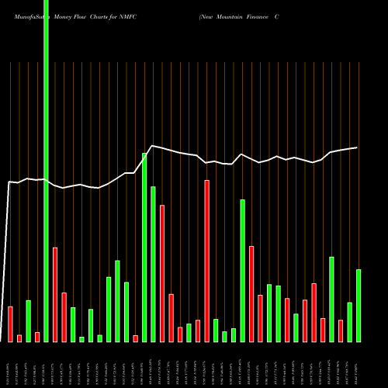This screenshot has height=388, width=388.
Task: Click the leftmost red bar in the chart
Action: pyautogui.click(x=10, y=324)
